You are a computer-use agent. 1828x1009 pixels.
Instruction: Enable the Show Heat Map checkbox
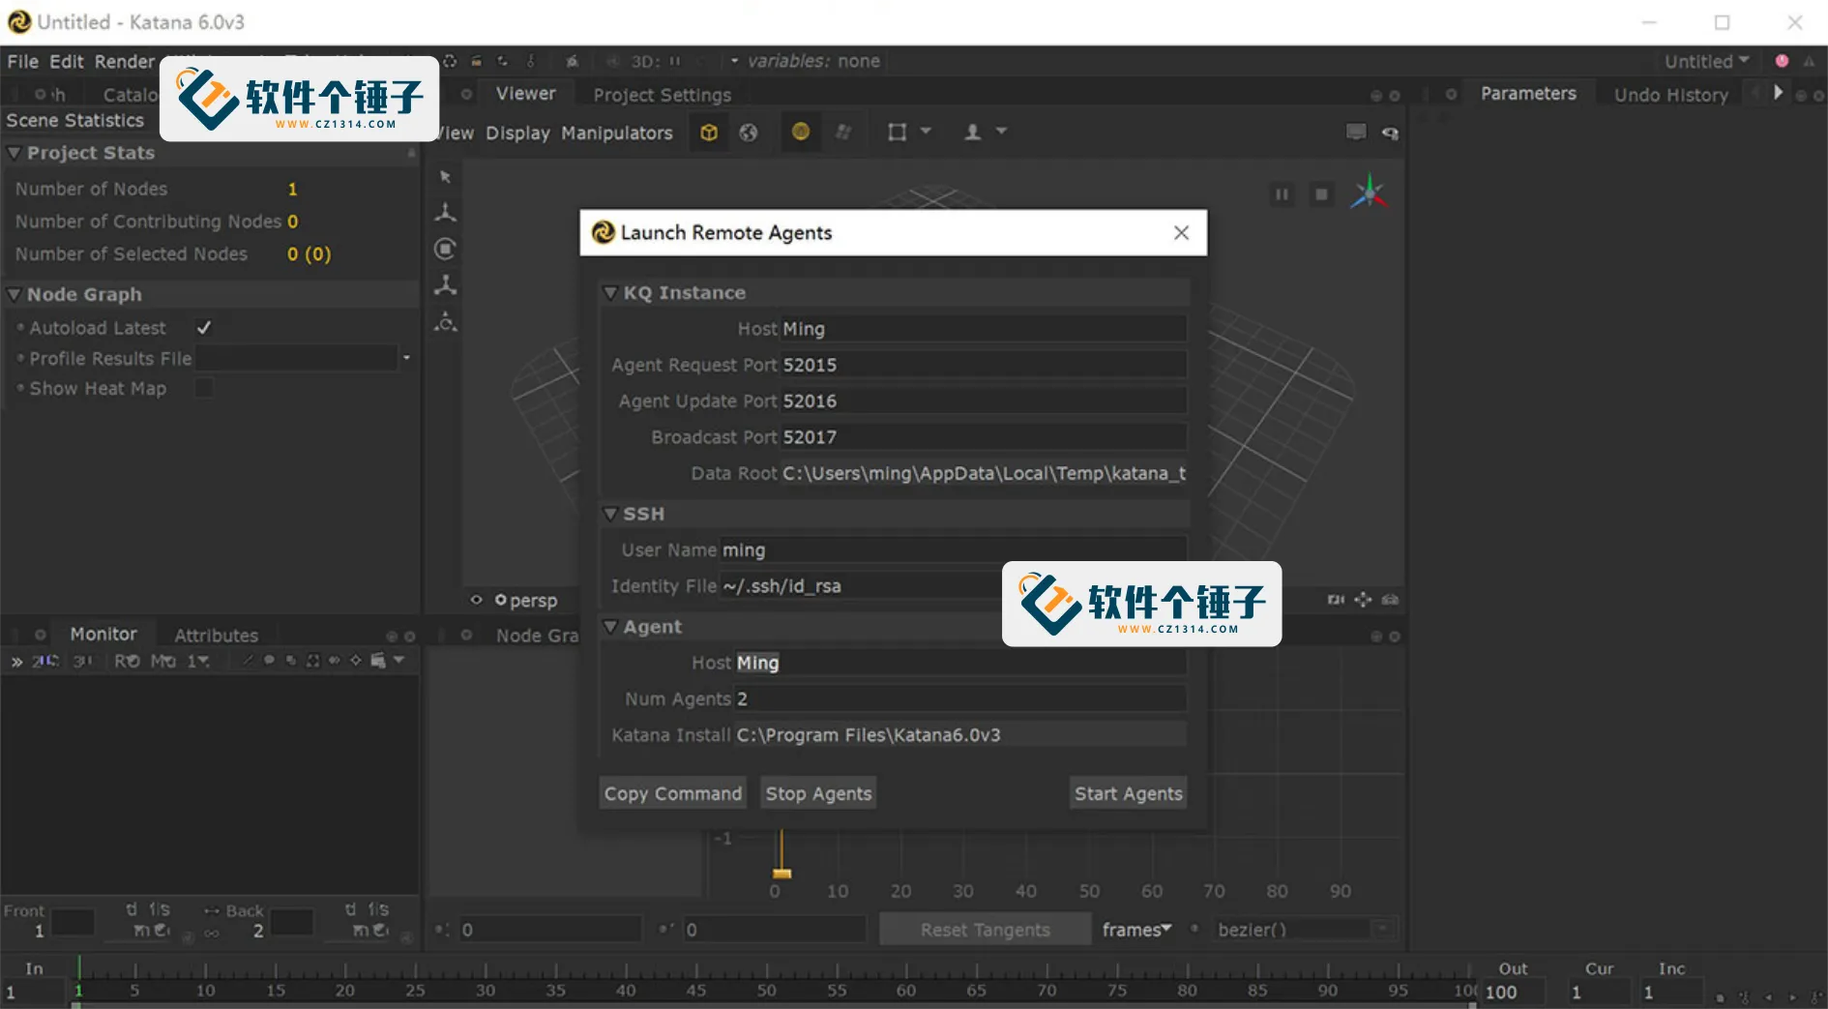coord(203,388)
